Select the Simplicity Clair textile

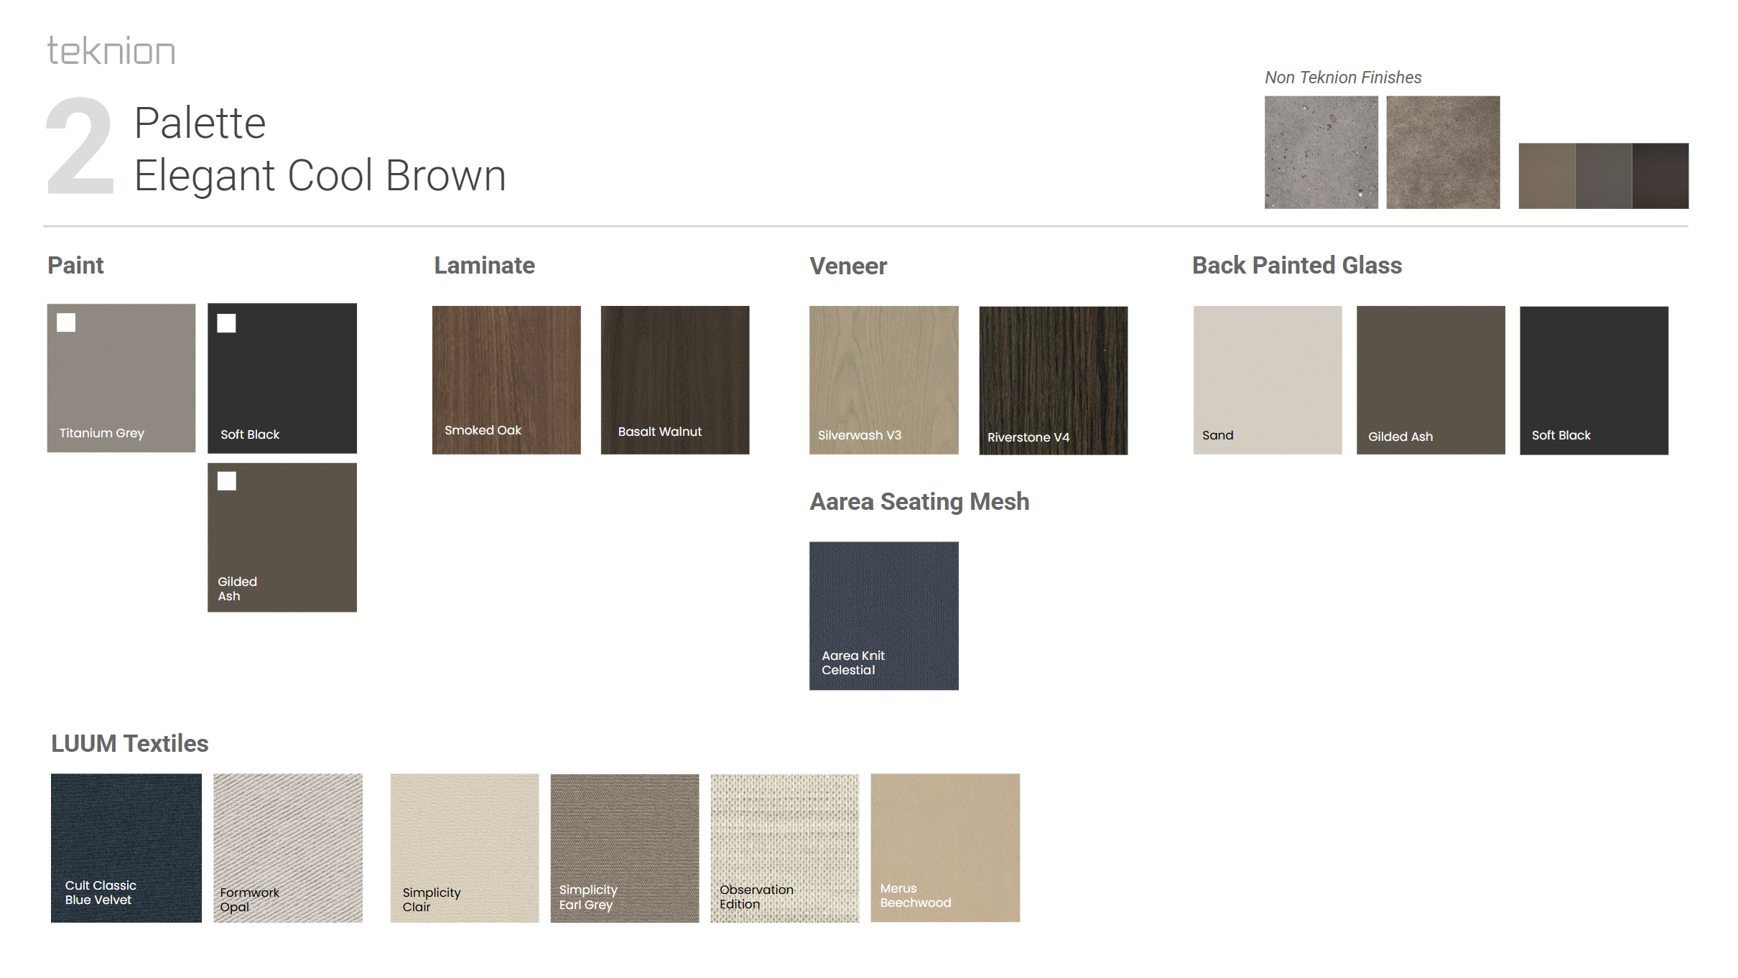[465, 848]
